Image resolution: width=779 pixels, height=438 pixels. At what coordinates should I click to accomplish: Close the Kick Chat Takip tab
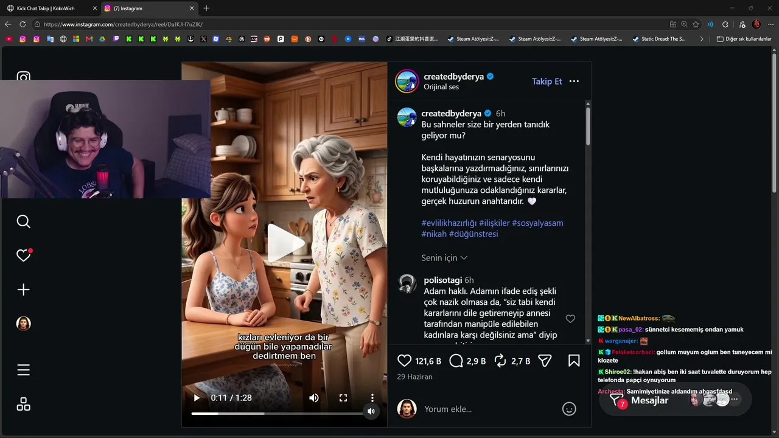click(x=94, y=9)
